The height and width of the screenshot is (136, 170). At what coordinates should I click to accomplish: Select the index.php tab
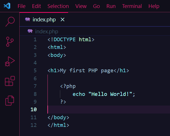(44, 20)
